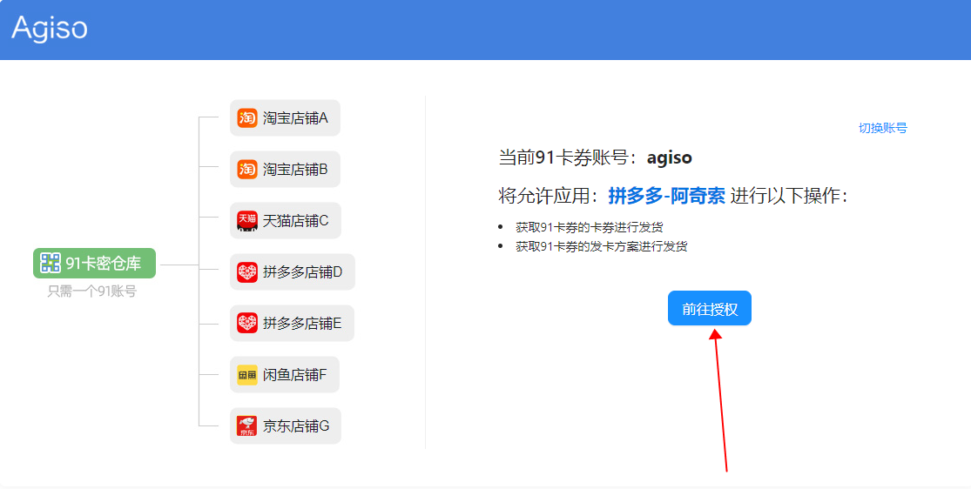Click the 获取91卡券的卡券进行发货 bullet
Viewport: 971px width, 489px height.
tap(589, 227)
